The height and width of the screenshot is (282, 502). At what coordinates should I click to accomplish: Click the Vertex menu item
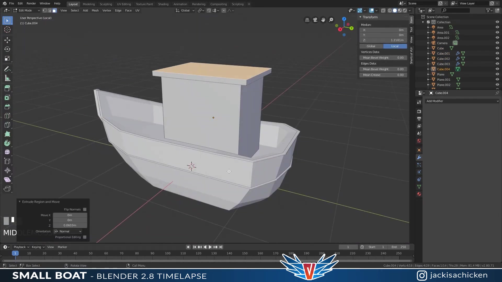(x=107, y=10)
